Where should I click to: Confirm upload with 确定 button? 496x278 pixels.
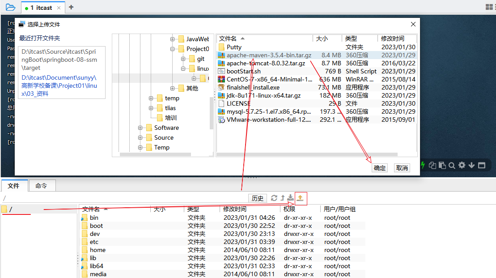380,168
